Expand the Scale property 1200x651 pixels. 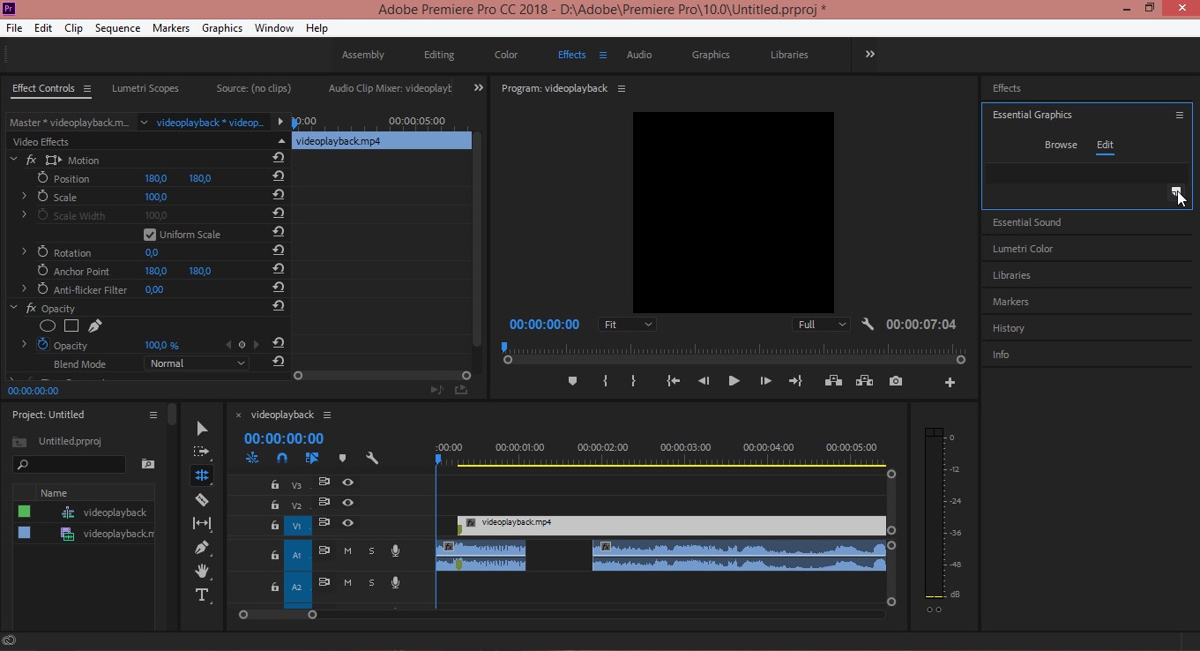point(24,197)
